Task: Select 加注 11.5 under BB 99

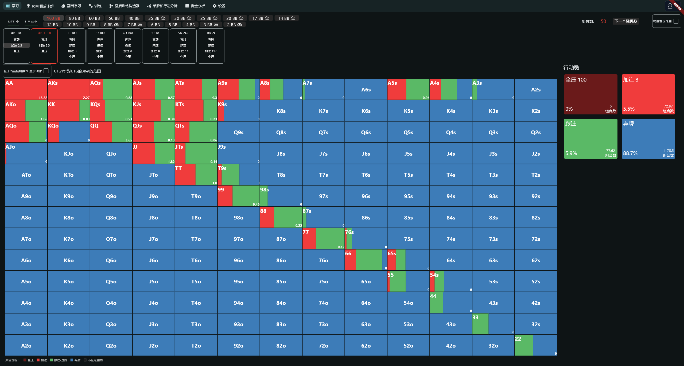Action: (211, 51)
